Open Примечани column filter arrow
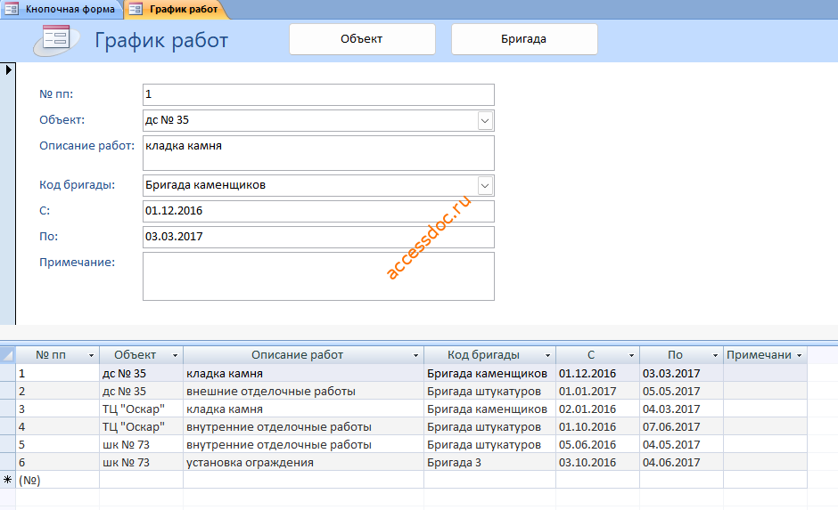 [x=799, y=355]
